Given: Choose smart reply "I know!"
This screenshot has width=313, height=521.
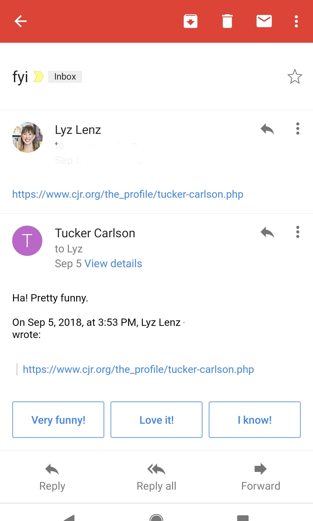Looking at the screenshot, I should pos(254,420).
